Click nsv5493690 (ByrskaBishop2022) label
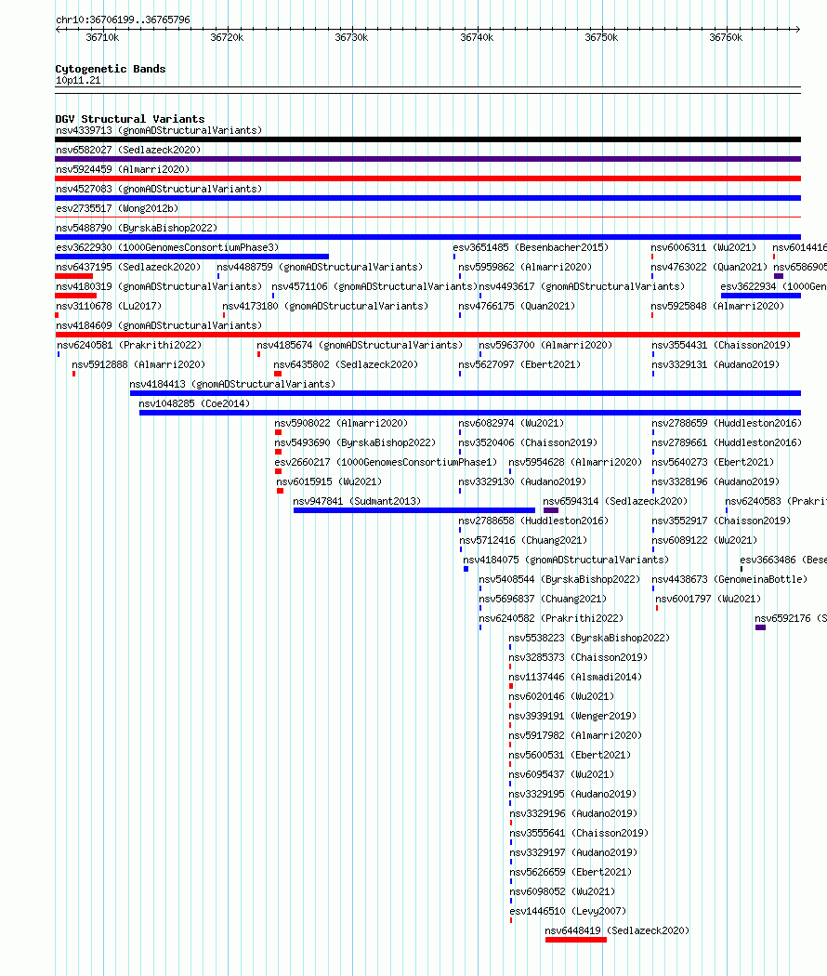Image resolution: width=827 pixels, height=976 pixels. [355, 442]
